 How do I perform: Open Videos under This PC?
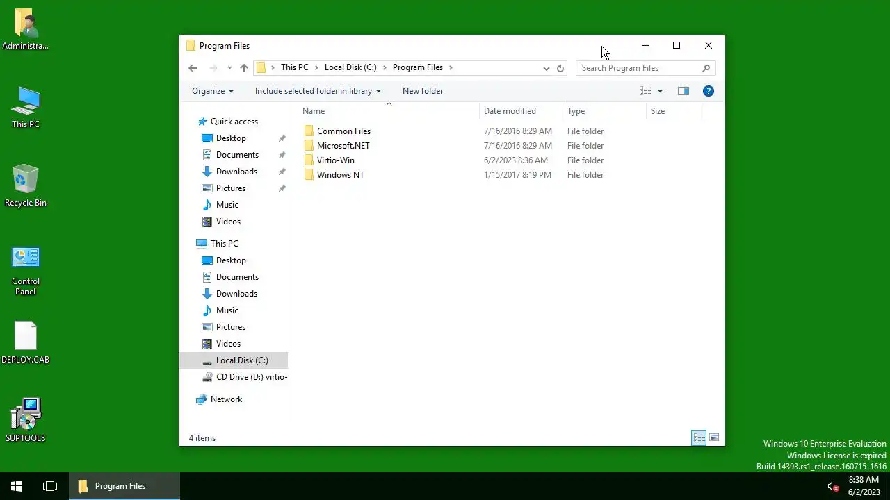point(228,344)
